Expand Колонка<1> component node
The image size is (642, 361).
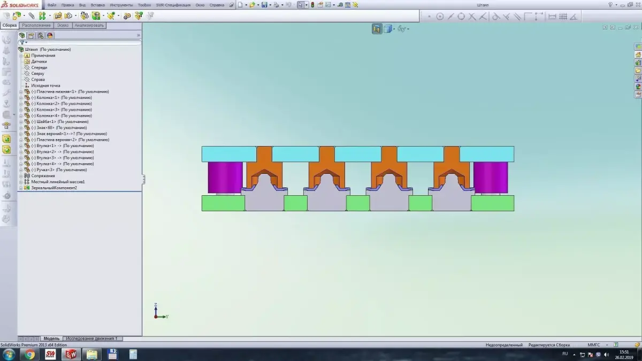point(21,98)
